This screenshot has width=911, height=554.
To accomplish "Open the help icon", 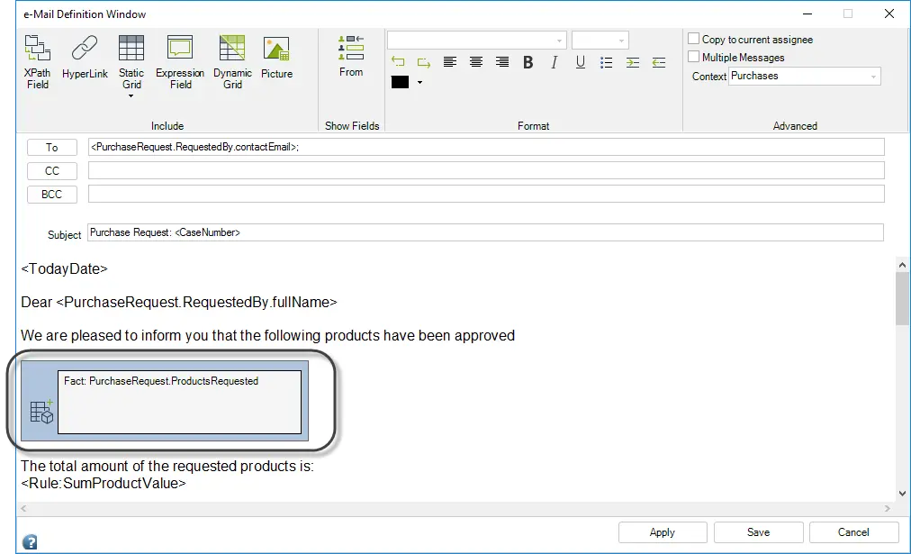I will pyautogui.click(x=30, y=541).
